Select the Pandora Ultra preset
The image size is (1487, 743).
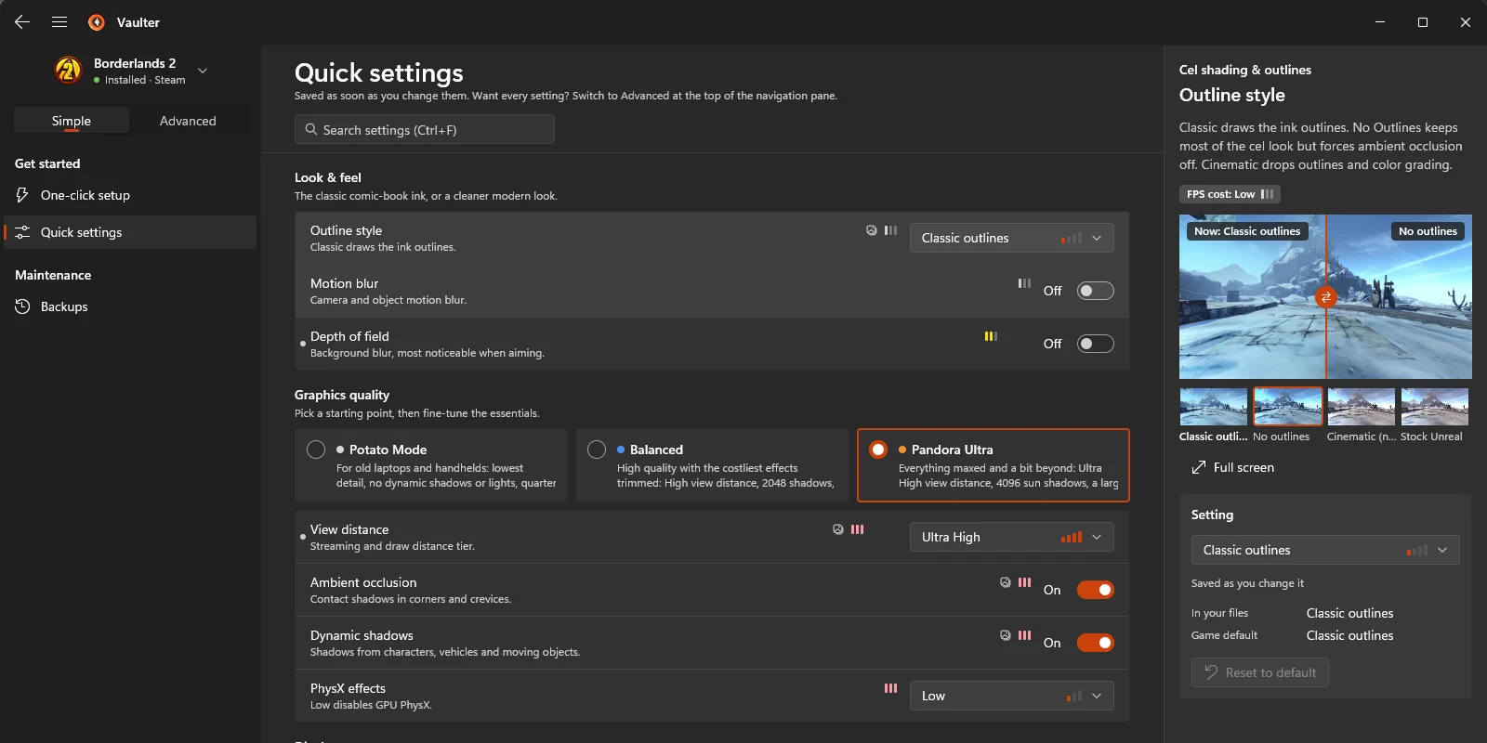993,465
